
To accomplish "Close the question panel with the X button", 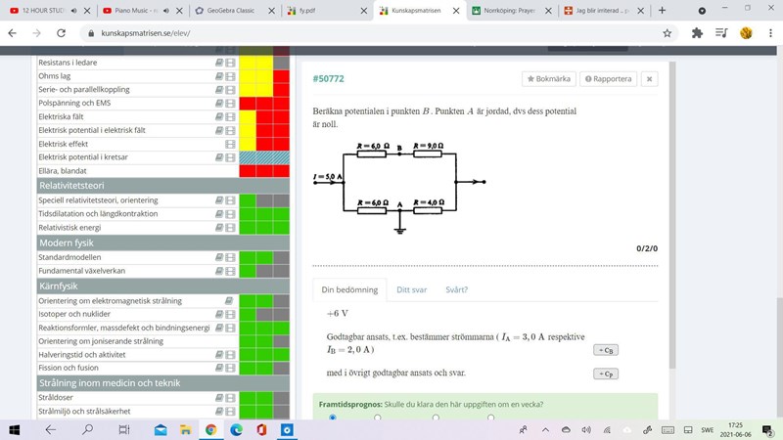I will [650, 78].
